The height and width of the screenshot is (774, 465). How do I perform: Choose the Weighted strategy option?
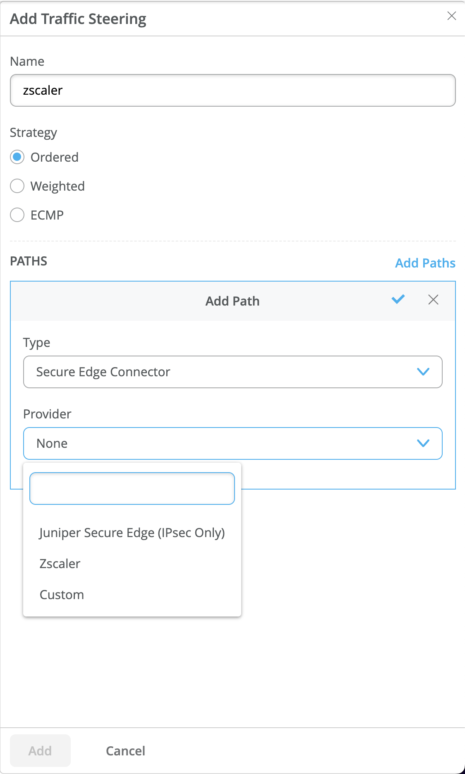point(17,186)
